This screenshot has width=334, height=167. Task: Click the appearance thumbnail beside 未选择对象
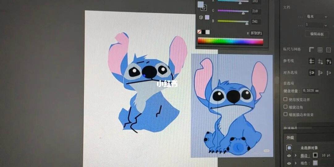click(x=289, y=148)
